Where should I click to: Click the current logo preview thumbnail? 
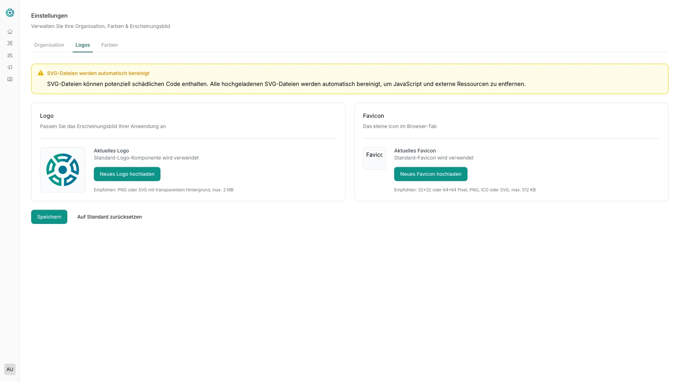pyautogui.click(x=63, y=170)
